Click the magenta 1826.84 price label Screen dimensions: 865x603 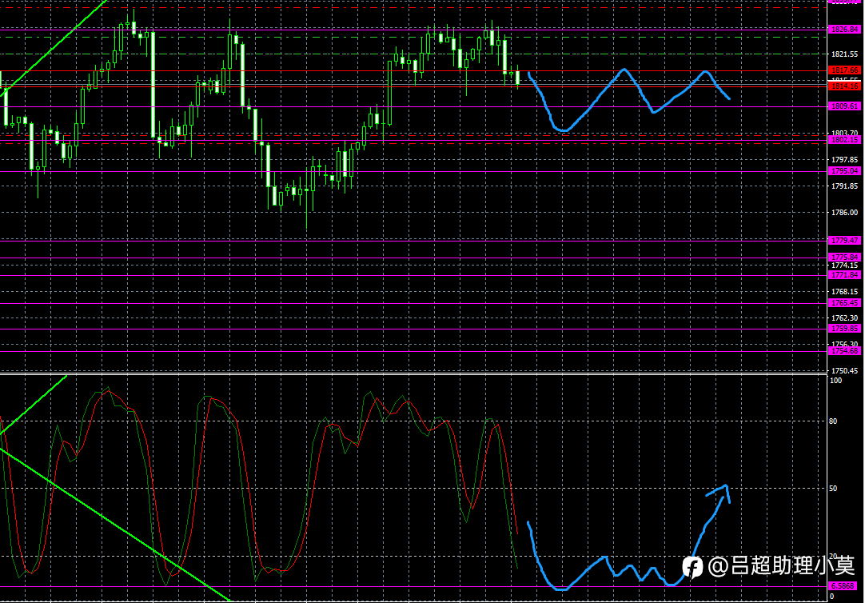click(844, 30)
